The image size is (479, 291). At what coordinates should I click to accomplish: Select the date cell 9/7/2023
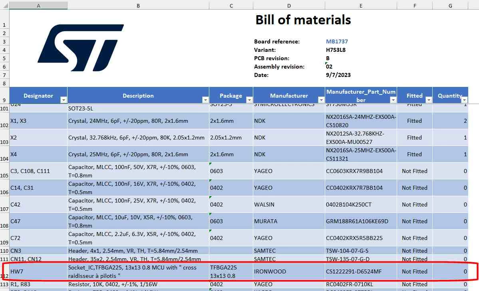[x=338, y=75]
